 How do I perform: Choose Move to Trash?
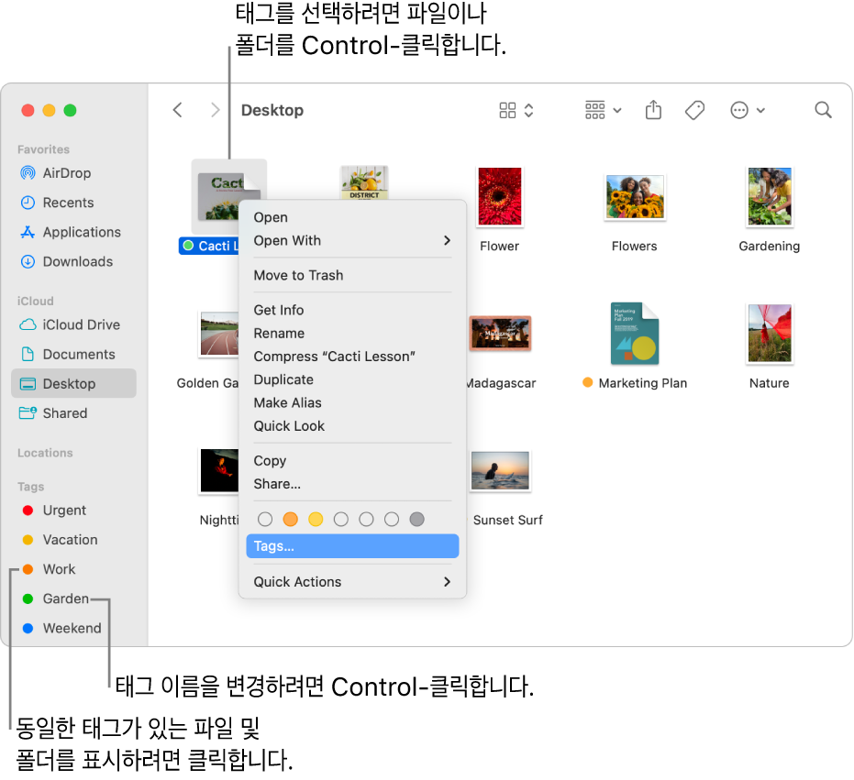(x=352, y=275)
